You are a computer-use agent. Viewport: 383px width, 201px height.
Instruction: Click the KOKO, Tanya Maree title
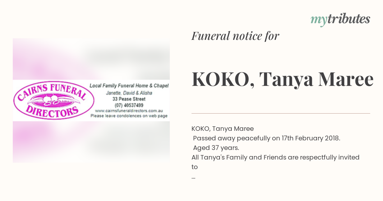(282, 80)
